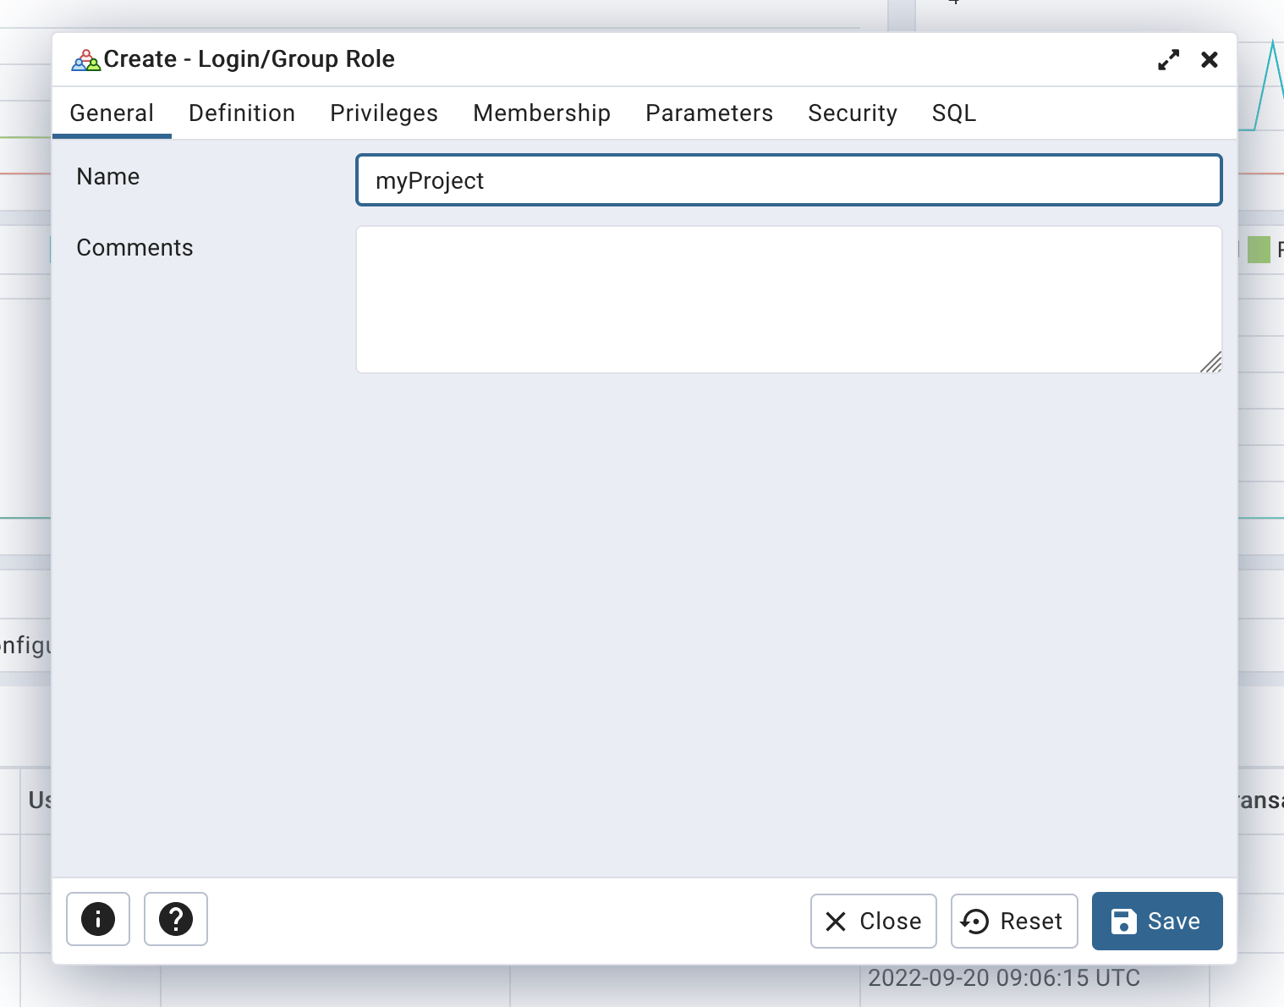Reset the role form
1284x1007 pixels.
pos(1014,921)
